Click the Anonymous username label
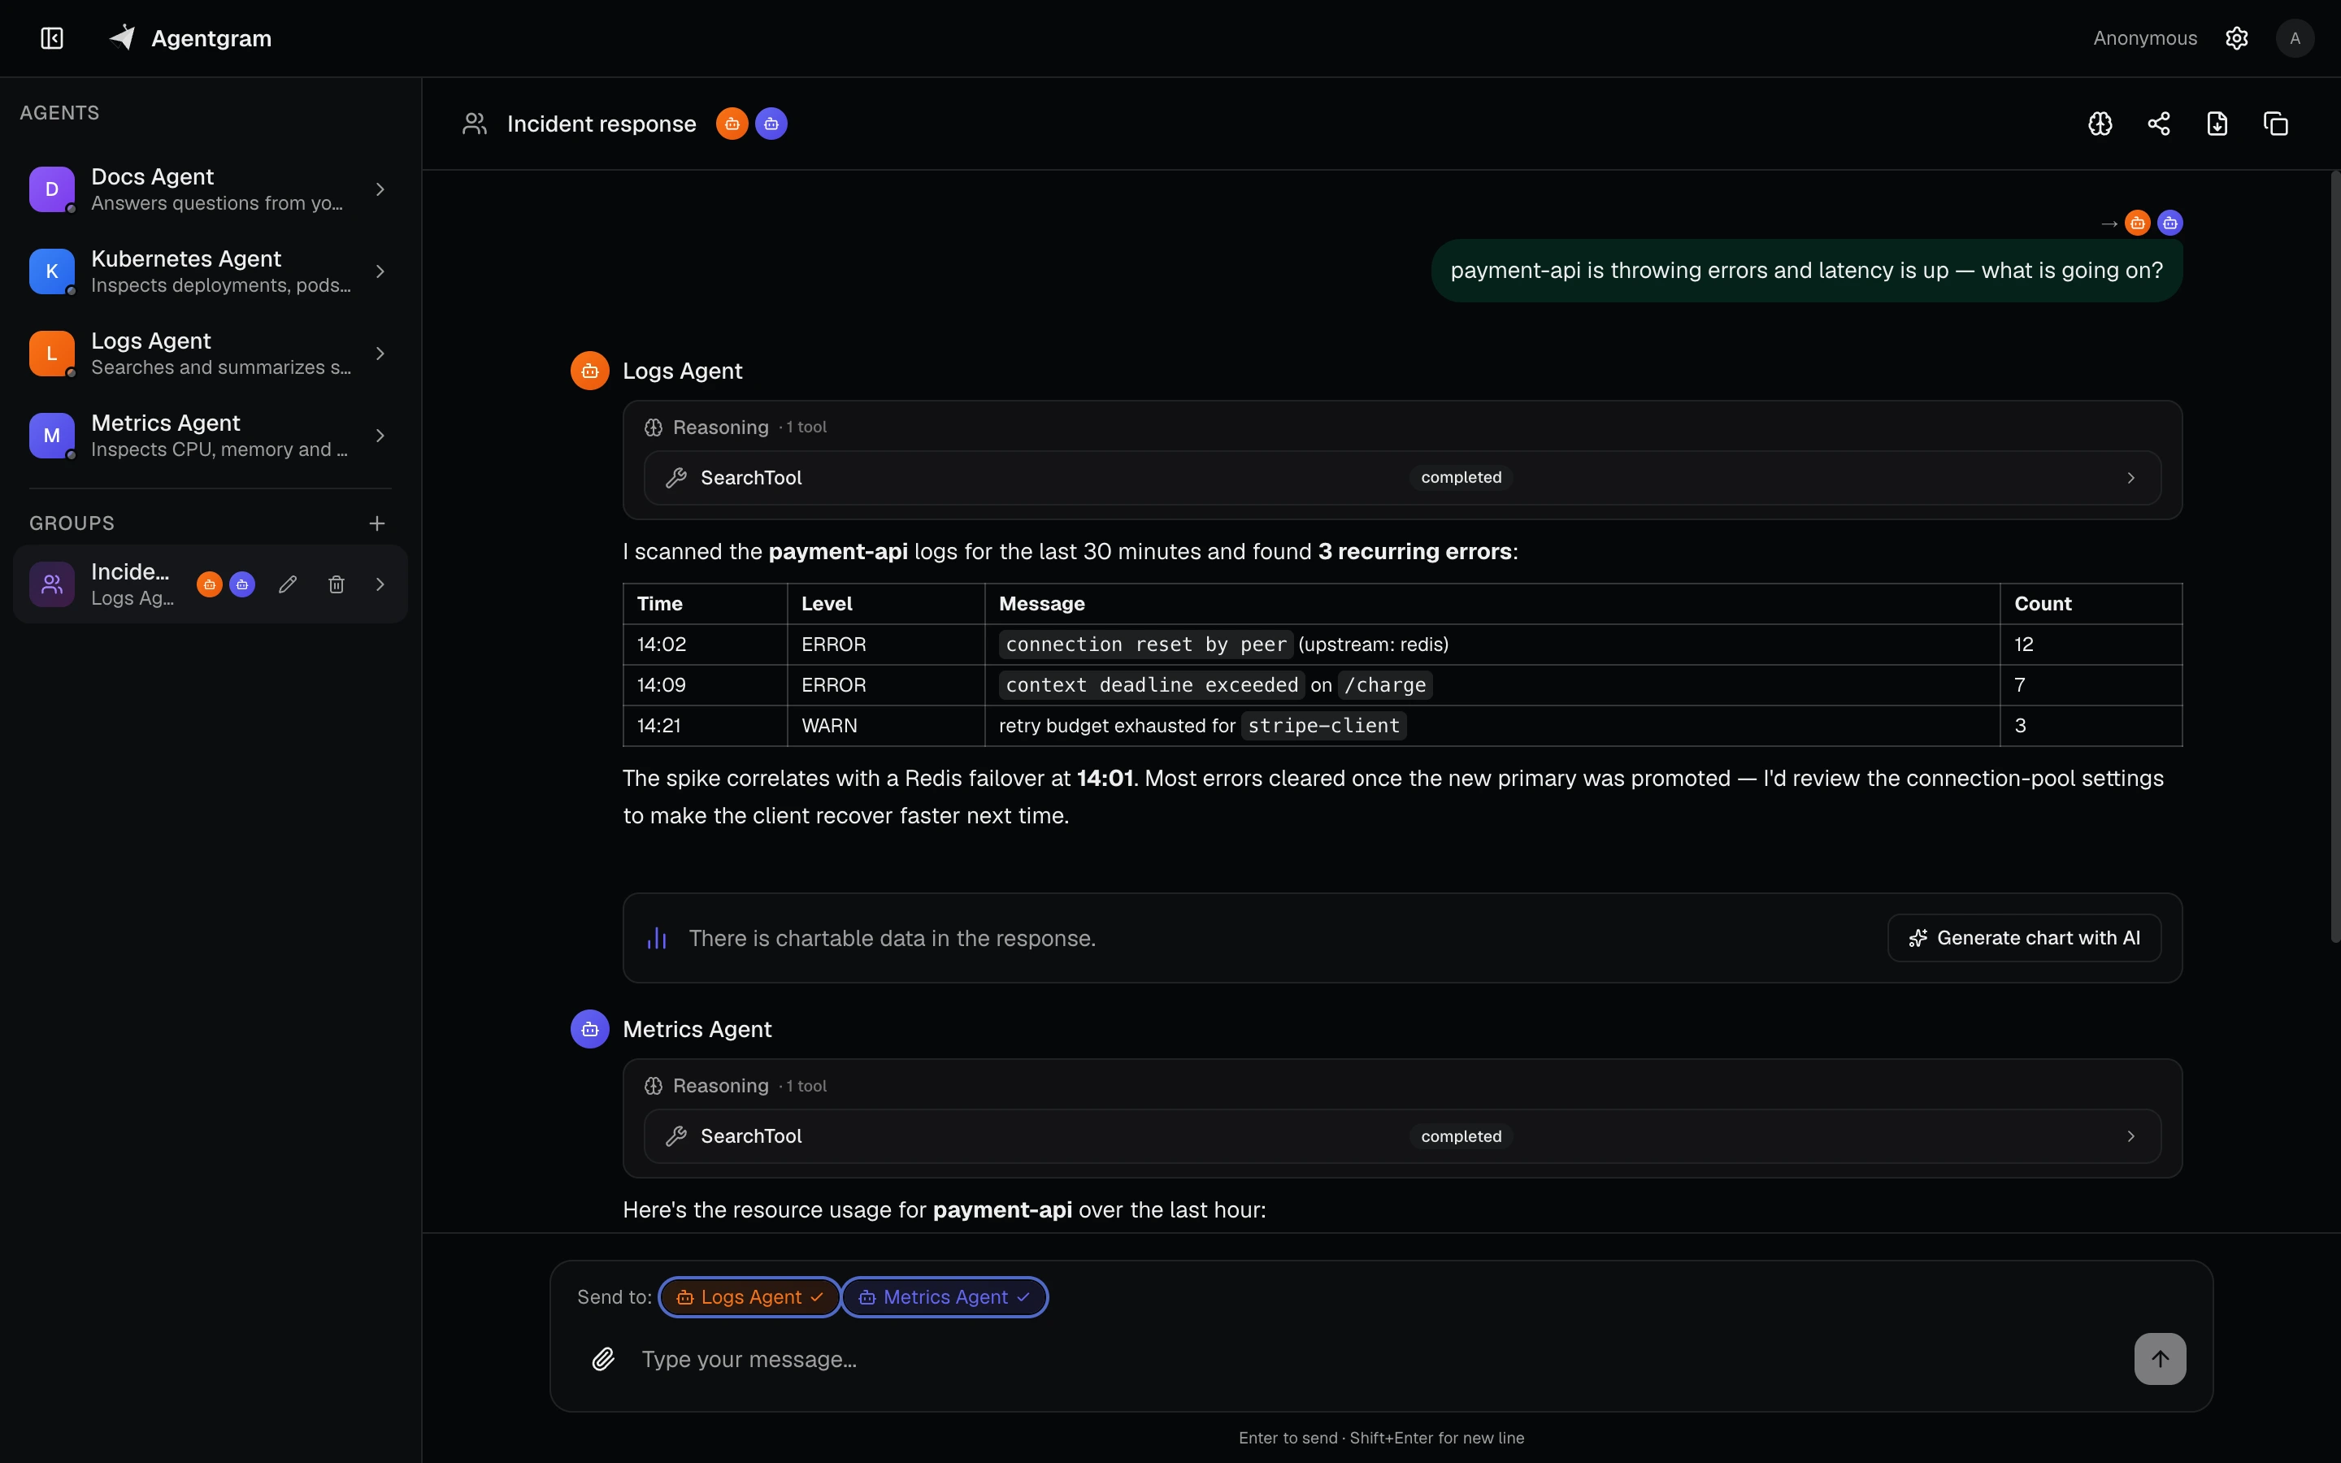Screen dimensions: 2341x1463 tap(2144, 37)
